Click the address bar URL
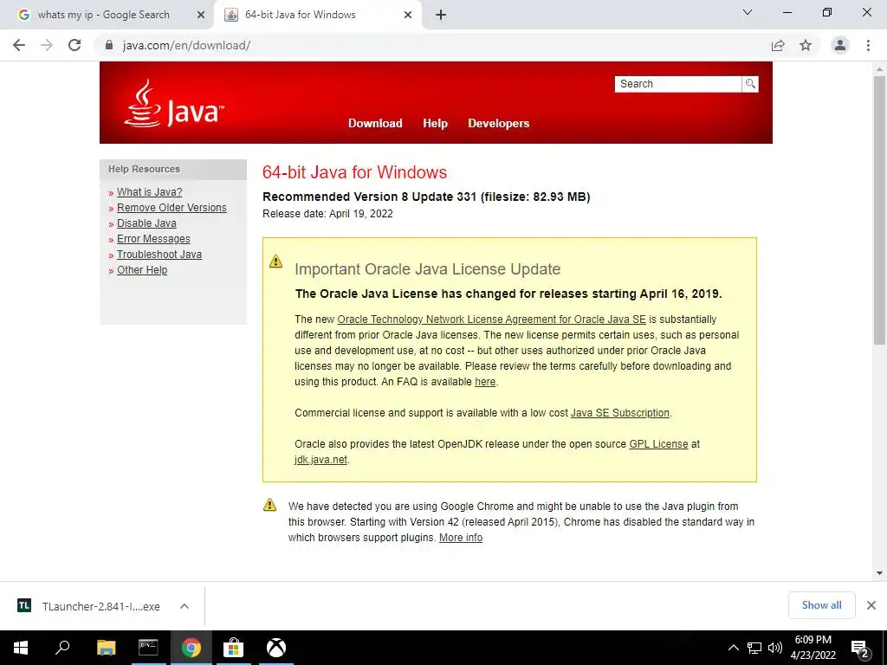Viewport: 887px width, 665px height. pos(187,45)
